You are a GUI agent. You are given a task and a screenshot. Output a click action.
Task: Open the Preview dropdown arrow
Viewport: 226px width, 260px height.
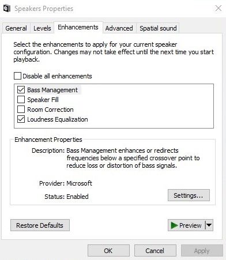pos(209,225)
